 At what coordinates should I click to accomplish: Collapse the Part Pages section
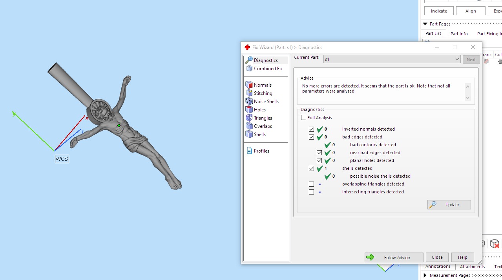[425, 24]
